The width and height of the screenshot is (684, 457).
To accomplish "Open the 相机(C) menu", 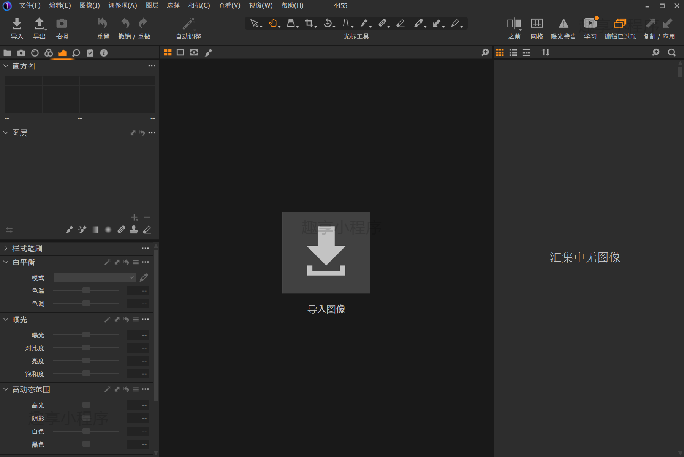I will click(199, 5).
